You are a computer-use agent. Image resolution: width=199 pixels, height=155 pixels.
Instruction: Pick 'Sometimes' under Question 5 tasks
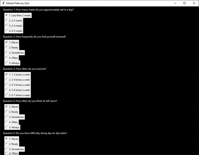[15, 149]
